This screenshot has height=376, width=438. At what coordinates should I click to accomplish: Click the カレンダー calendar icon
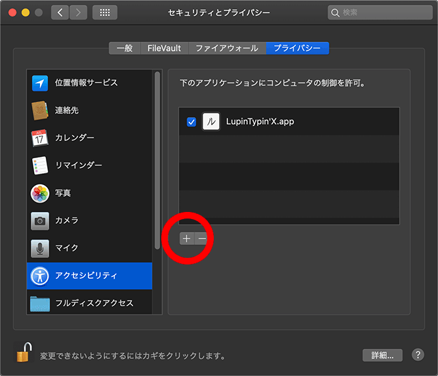(x=39, y=138)
